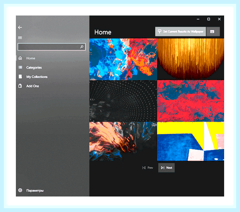Click the paint roller wallpaper icon
This screenshot has height=212, width=240.
(159, 31)
